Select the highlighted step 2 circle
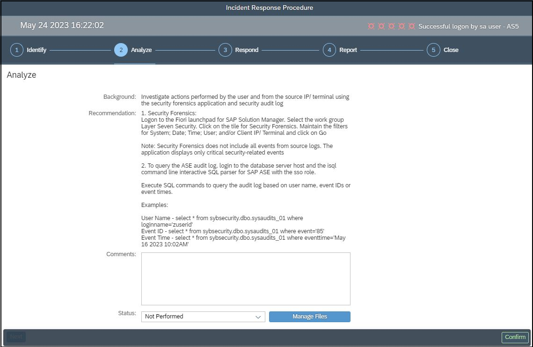Image resolution: width=533 pixels, height=347 pixels. (121, 50)
